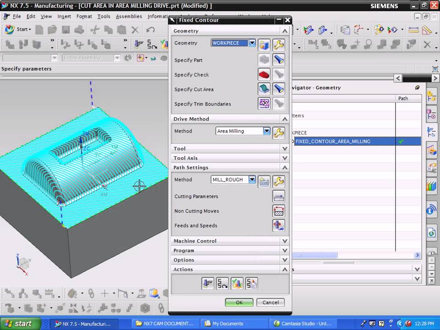Image resolution: width=440 pixels, height=330 pixels.
Task: Click the Entire Assembly selection scope dropdown
Action: 91,58
